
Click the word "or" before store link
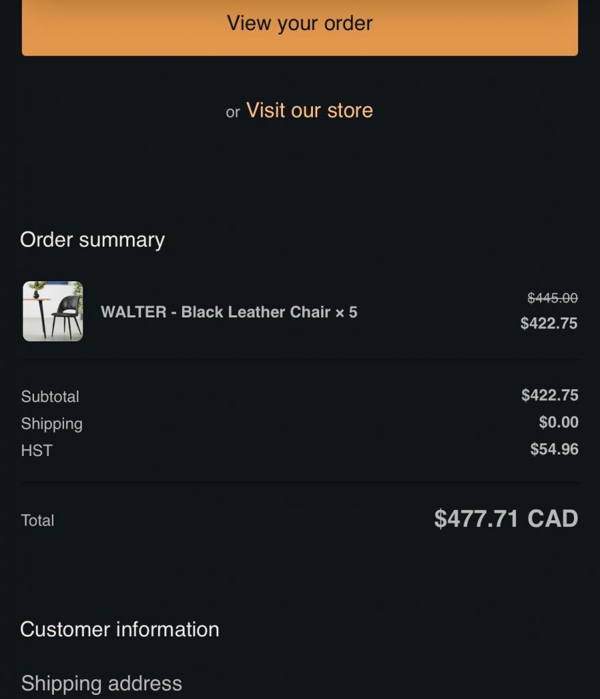(x=233, y=113)
